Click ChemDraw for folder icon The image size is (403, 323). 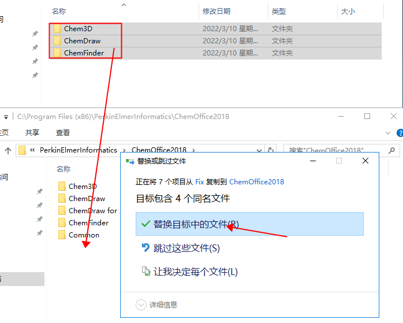[62, 210]
